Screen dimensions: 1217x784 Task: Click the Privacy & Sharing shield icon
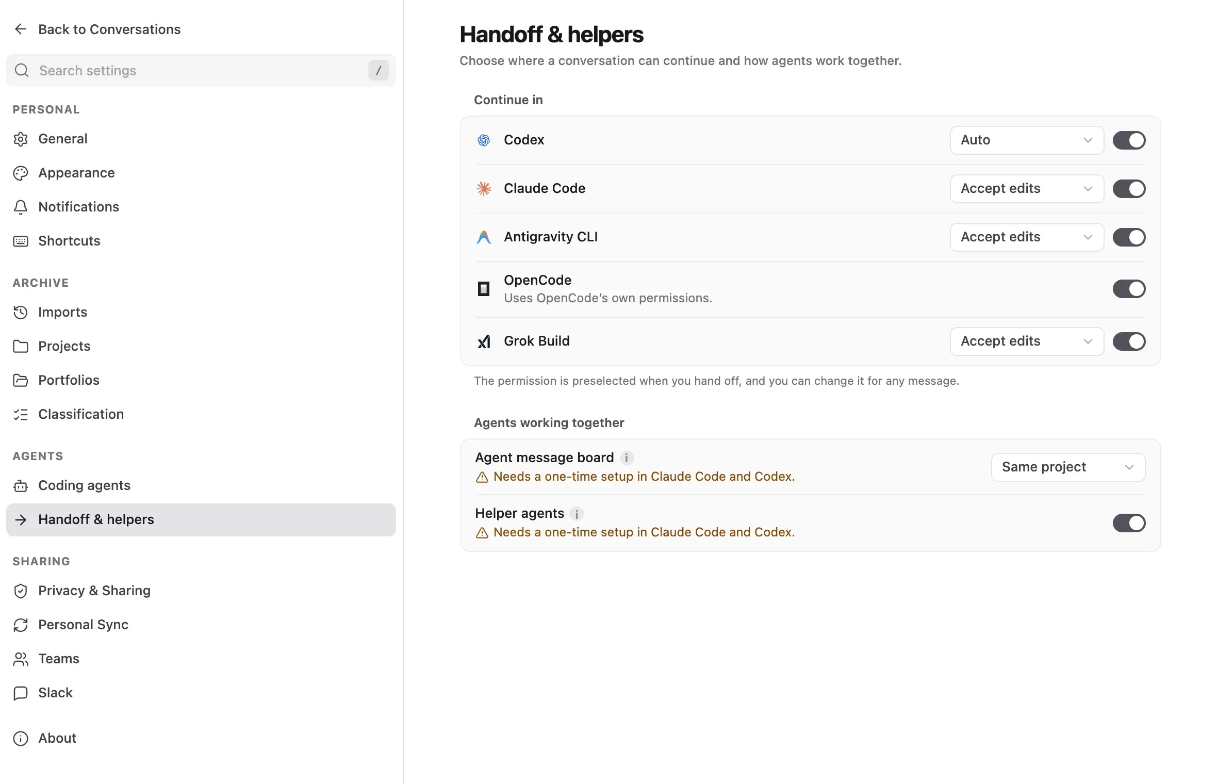click(21, 591)
